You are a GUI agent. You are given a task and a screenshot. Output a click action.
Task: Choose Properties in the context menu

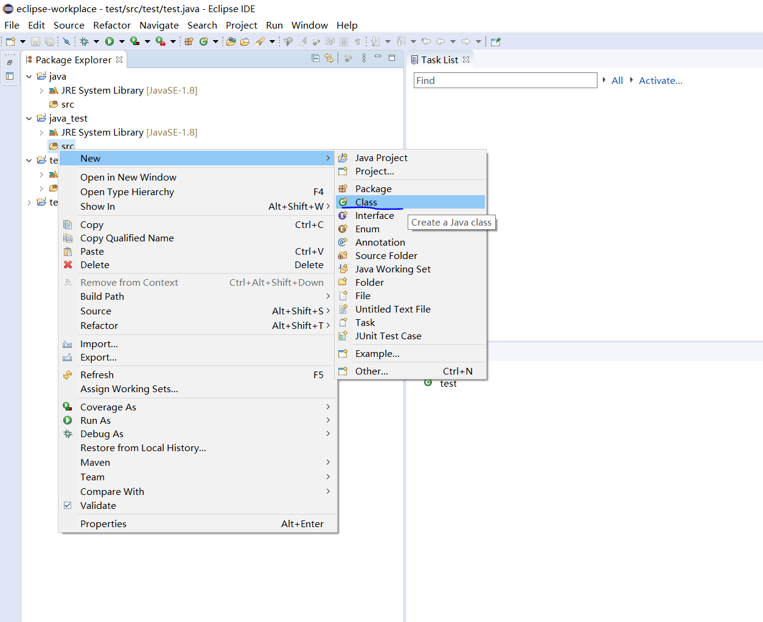click(x=198, y=524)
